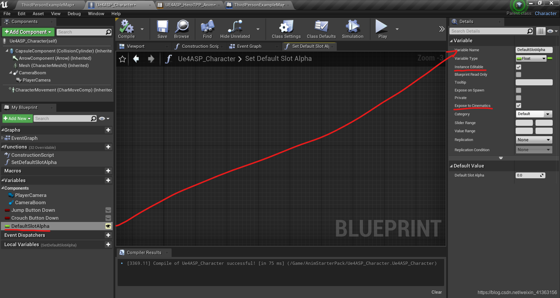
Task: Navigate back in graph history
Action: pos(136,59)
